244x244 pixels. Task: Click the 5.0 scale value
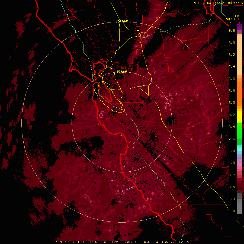tap(232, 103)
